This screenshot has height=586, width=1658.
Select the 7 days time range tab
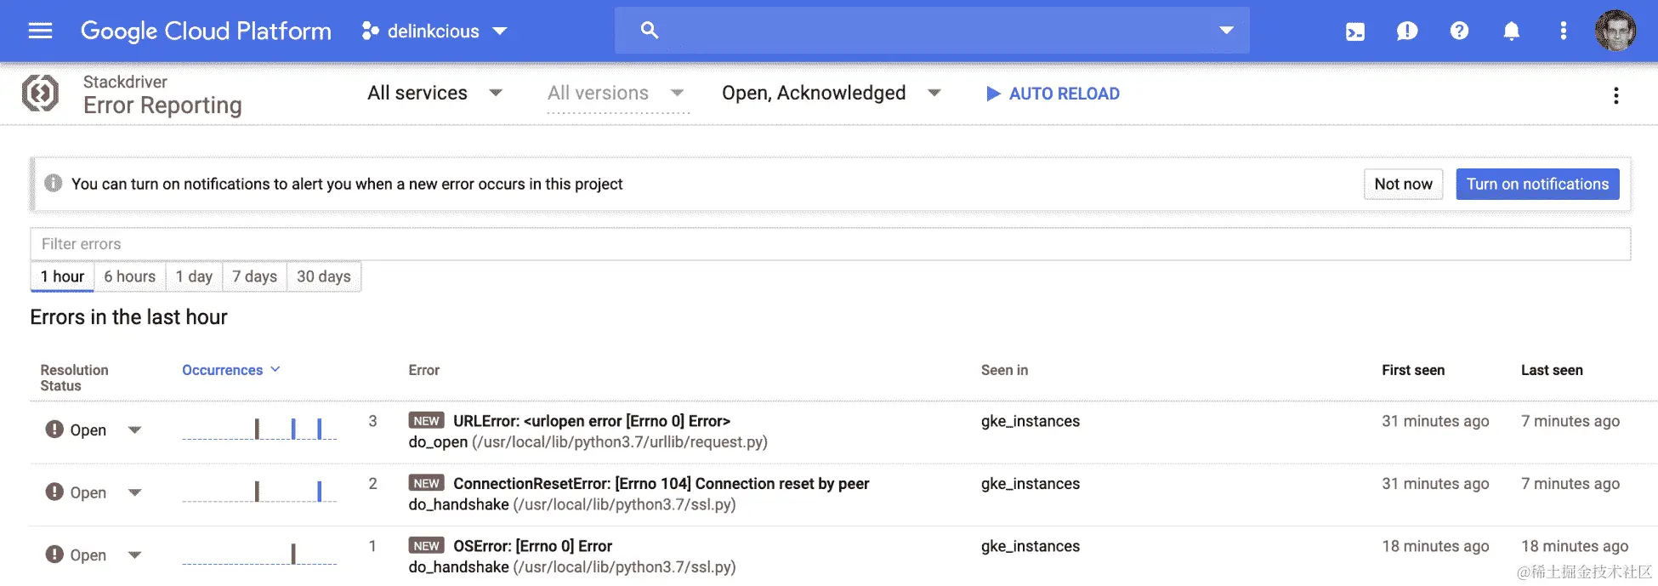coord(254,276)
